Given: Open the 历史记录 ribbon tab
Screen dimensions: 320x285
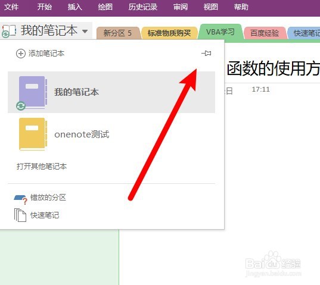Looking at the screenshot, I should coord(143,7).
